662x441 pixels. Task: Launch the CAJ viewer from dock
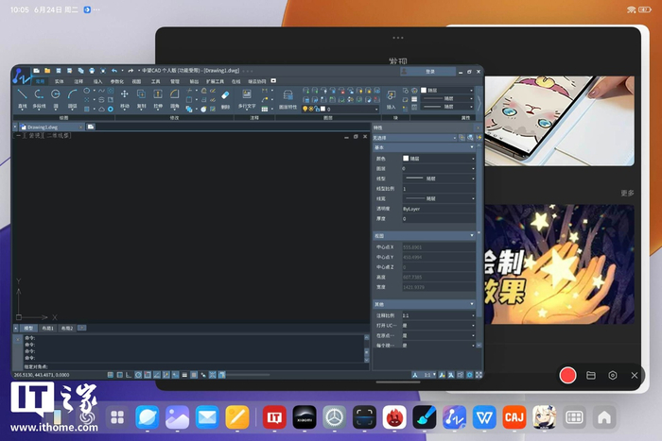[x=514, y=416]
